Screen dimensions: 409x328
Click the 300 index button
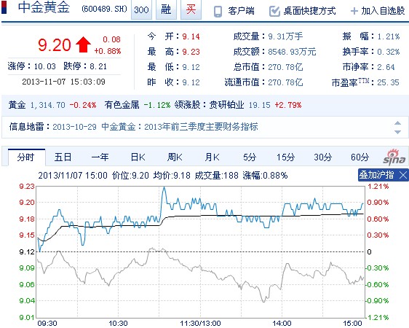[x=141, y=10]
